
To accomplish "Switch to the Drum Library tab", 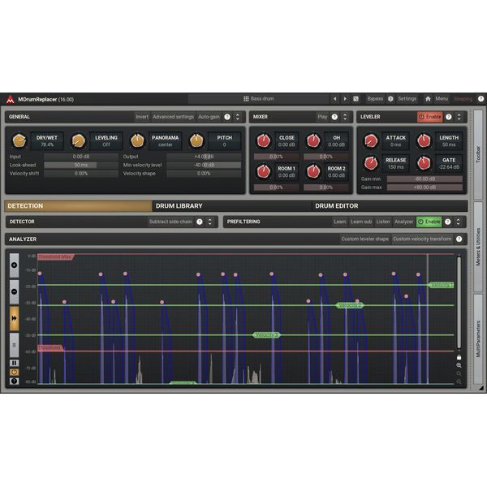I will coord(231,206).
